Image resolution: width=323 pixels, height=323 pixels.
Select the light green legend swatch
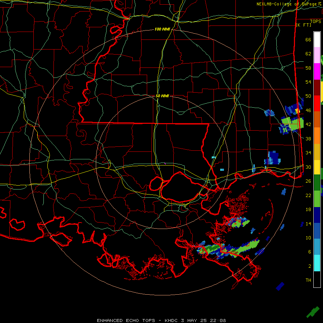[x=317, y=199]
